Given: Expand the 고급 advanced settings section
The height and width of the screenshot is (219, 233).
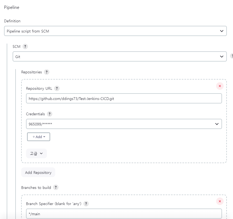Looking at the screenshot, I should 36,153.
